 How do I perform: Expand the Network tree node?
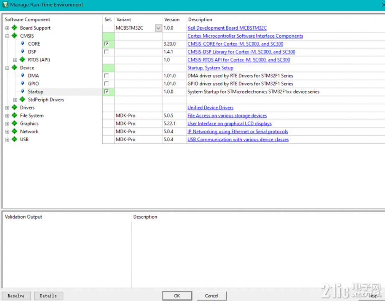[x=7, y=132]
